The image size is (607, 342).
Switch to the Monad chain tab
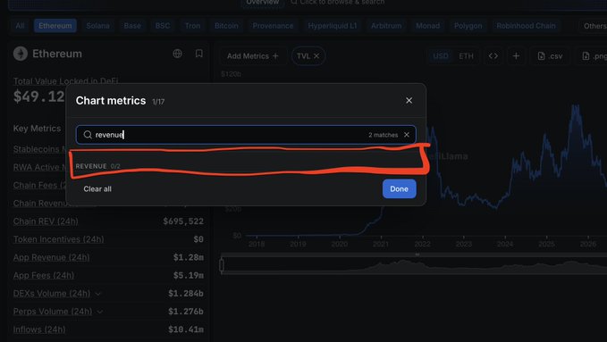click(428, 26)
